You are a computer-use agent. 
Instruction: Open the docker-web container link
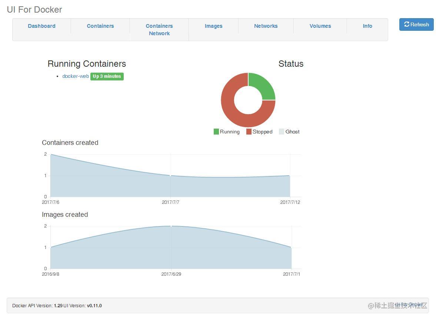(x=75, y=76)
